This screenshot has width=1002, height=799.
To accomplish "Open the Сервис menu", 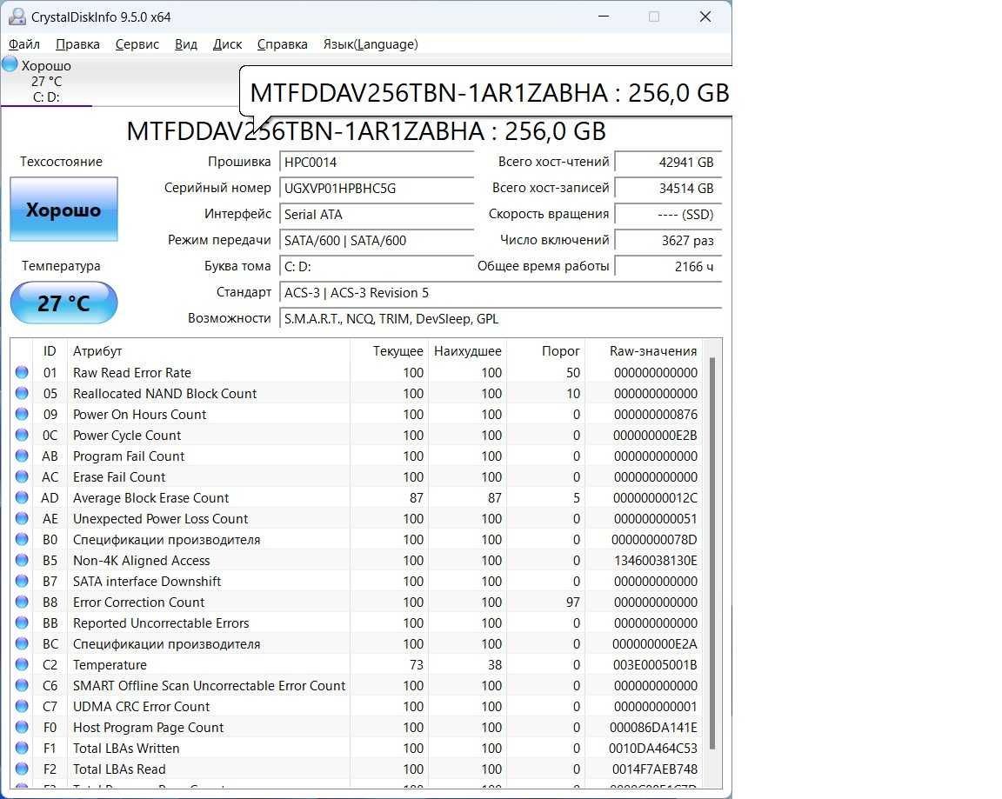I will [x=137, y=44].
